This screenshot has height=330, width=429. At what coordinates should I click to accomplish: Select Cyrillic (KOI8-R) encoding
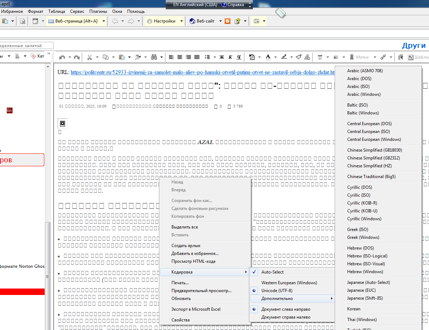tap(362, 203)
